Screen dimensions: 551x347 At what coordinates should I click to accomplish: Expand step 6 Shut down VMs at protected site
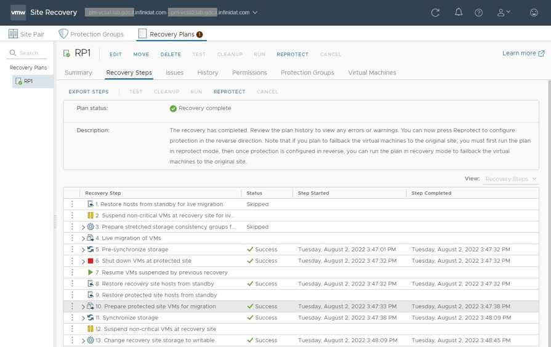pyautogui.click(x=83, y=261)
